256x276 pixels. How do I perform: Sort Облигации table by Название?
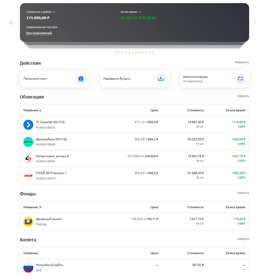pyautogui.click(x=32, y=110)
